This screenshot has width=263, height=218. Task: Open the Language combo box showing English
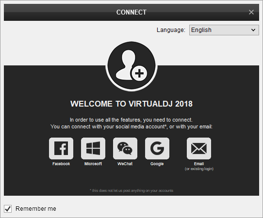pyautogui.click(x=224, y=30)
